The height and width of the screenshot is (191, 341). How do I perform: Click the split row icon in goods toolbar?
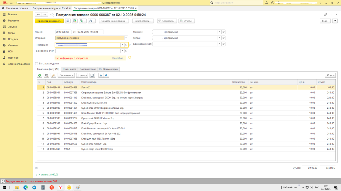point(92,75)
